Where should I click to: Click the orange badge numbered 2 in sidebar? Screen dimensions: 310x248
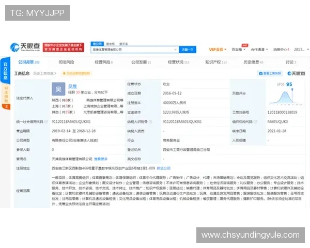pyautogui.click(x=6, y=106)
